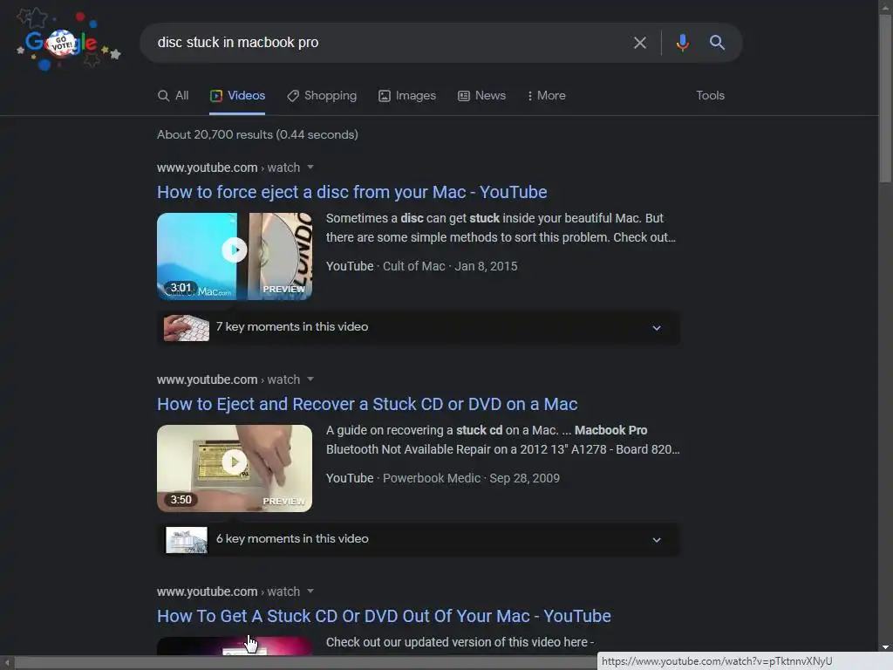
Task: Clear the search box with the X icon
Action: [639, 43]
